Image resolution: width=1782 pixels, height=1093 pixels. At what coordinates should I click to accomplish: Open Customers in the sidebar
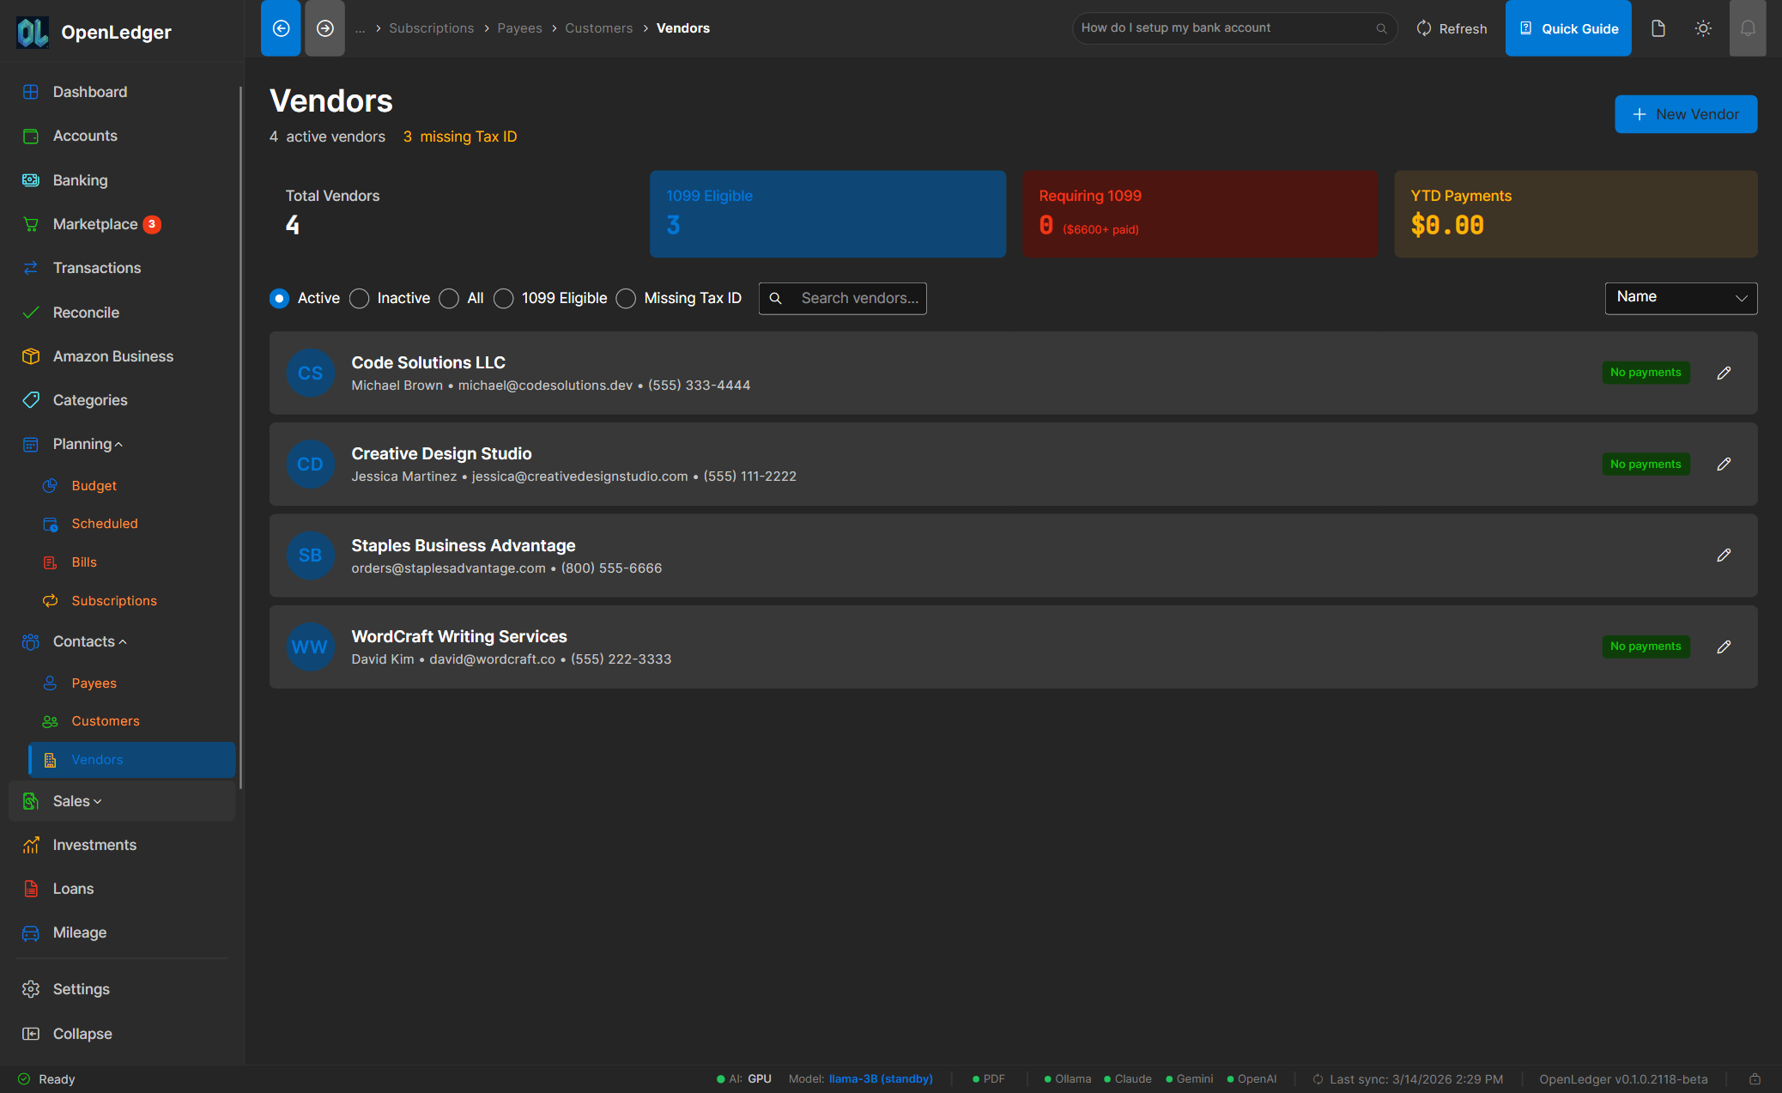point(105,721)
